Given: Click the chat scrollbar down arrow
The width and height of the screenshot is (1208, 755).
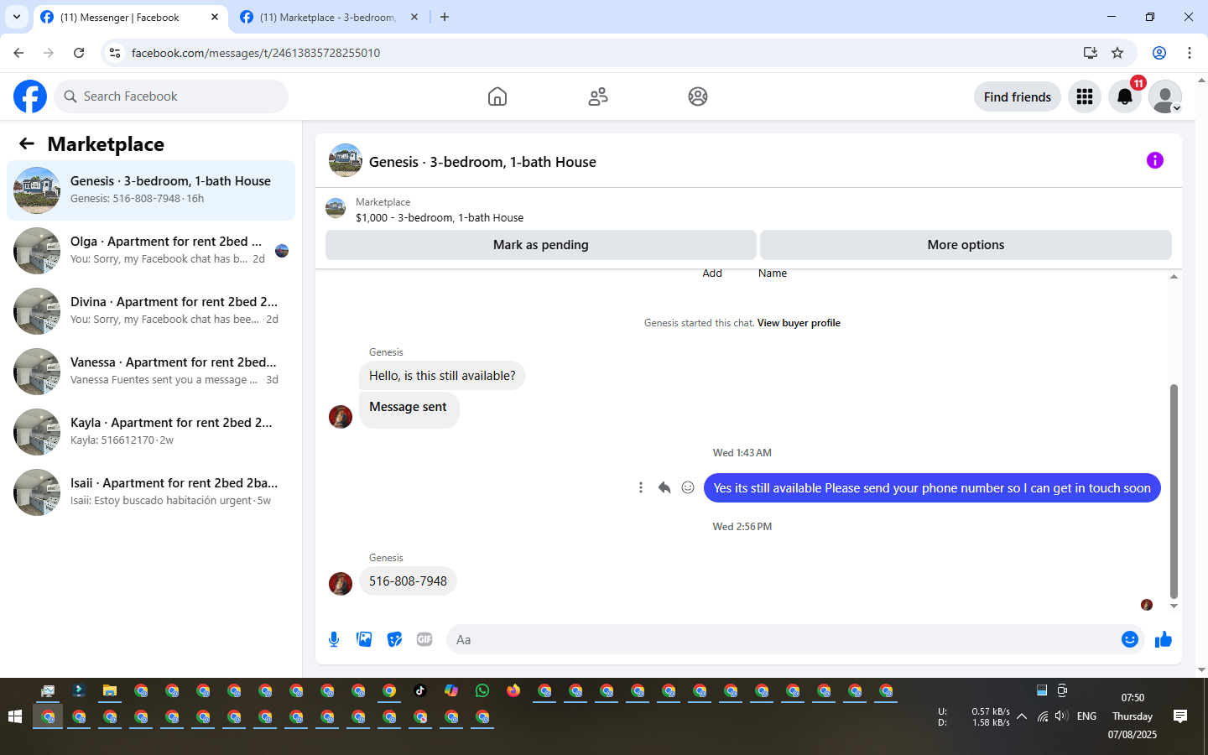Looking at the screenshot, I should (1174, 606).
